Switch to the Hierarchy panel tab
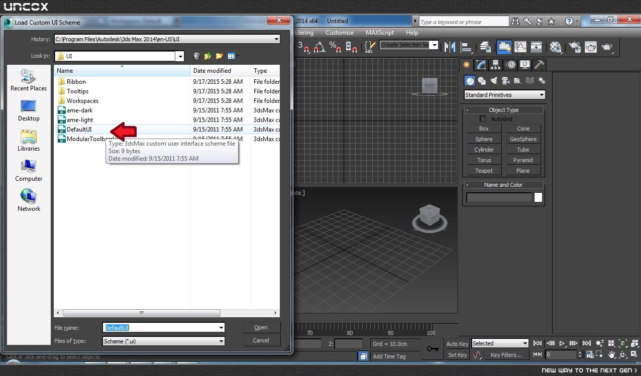Viewport: 641px width, 376px height. (496, 65)
